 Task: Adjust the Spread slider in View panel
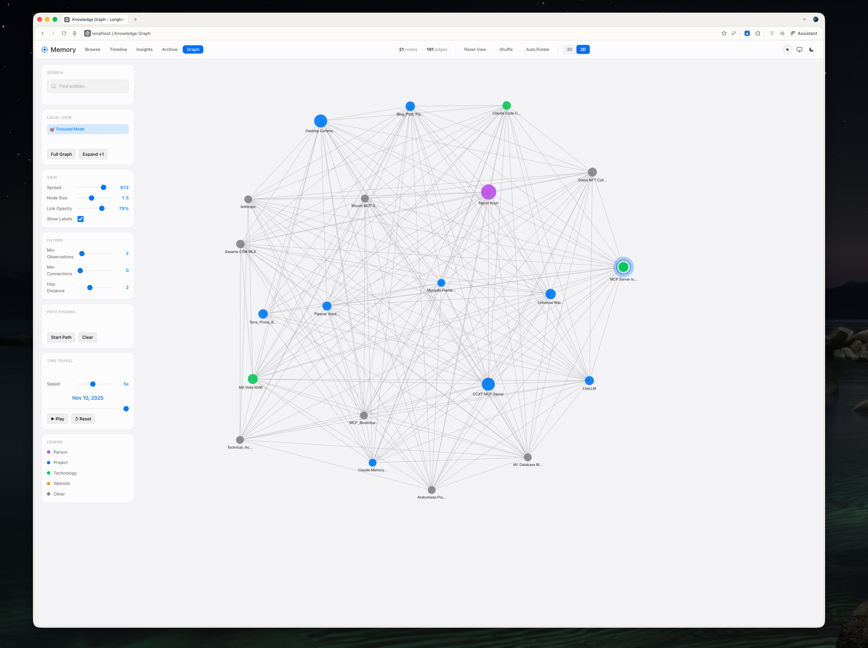103,187
